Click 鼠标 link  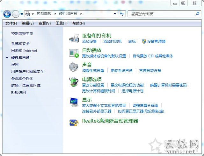[132, 41]
